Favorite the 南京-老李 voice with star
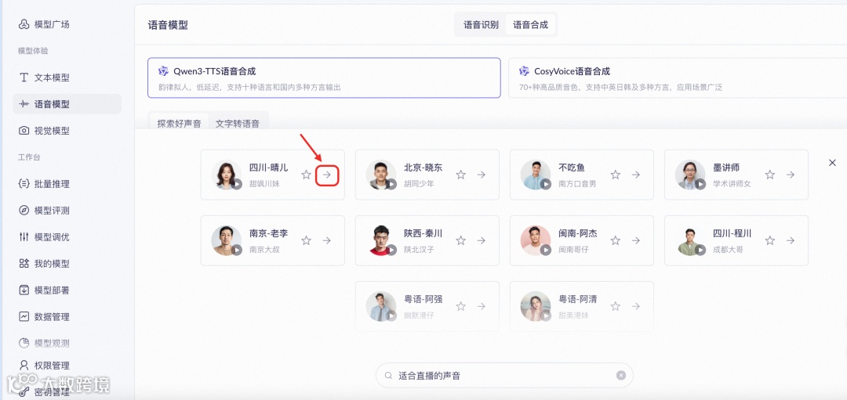This screenshot has width=847, height=400. click(307, 240)
